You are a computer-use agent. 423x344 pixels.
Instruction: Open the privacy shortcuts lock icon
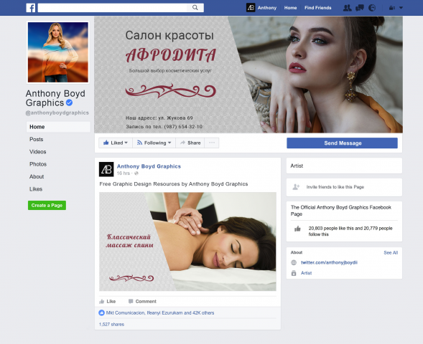click(x=391, y=8)
